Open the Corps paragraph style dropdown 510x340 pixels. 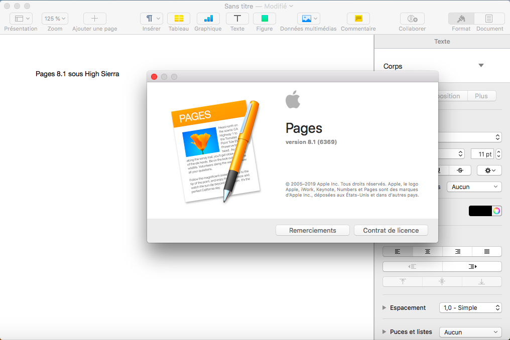pos(481,66)
